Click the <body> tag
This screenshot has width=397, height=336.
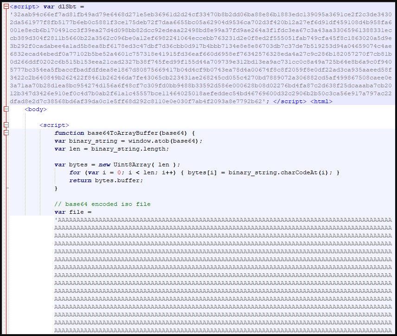[x=36, y=109]
